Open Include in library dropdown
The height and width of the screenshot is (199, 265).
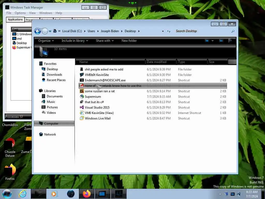[x=75, y=41]
